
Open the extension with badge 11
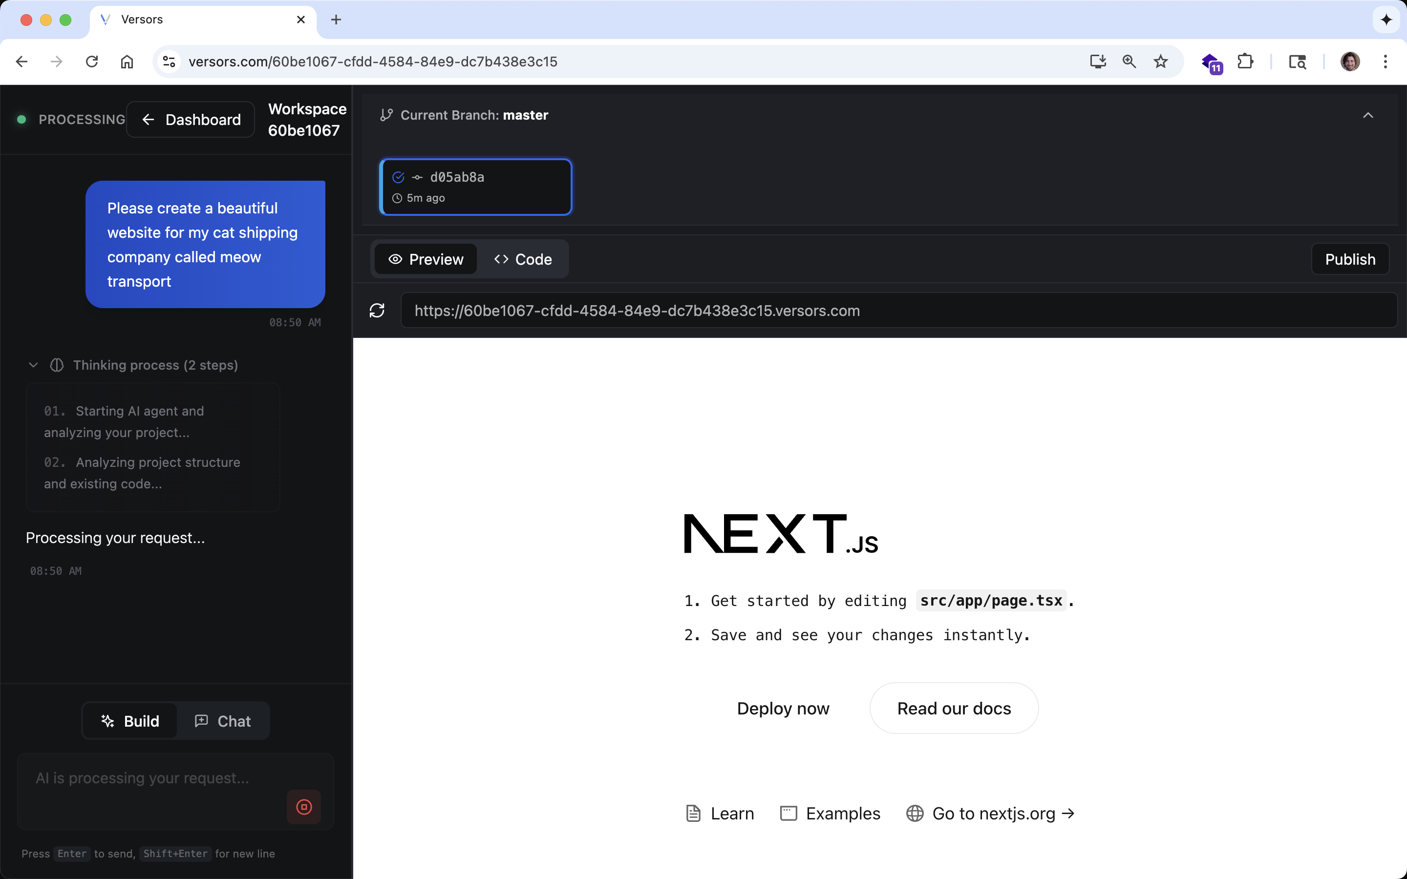[x=1212, y=63]
